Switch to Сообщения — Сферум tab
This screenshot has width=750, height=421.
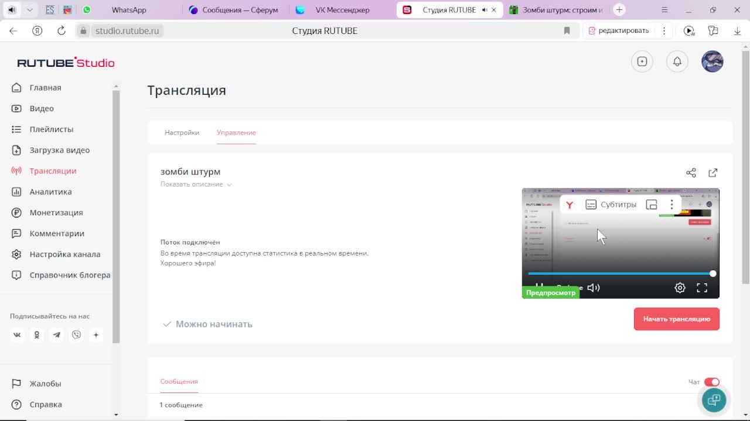click(x=233, y=10)
